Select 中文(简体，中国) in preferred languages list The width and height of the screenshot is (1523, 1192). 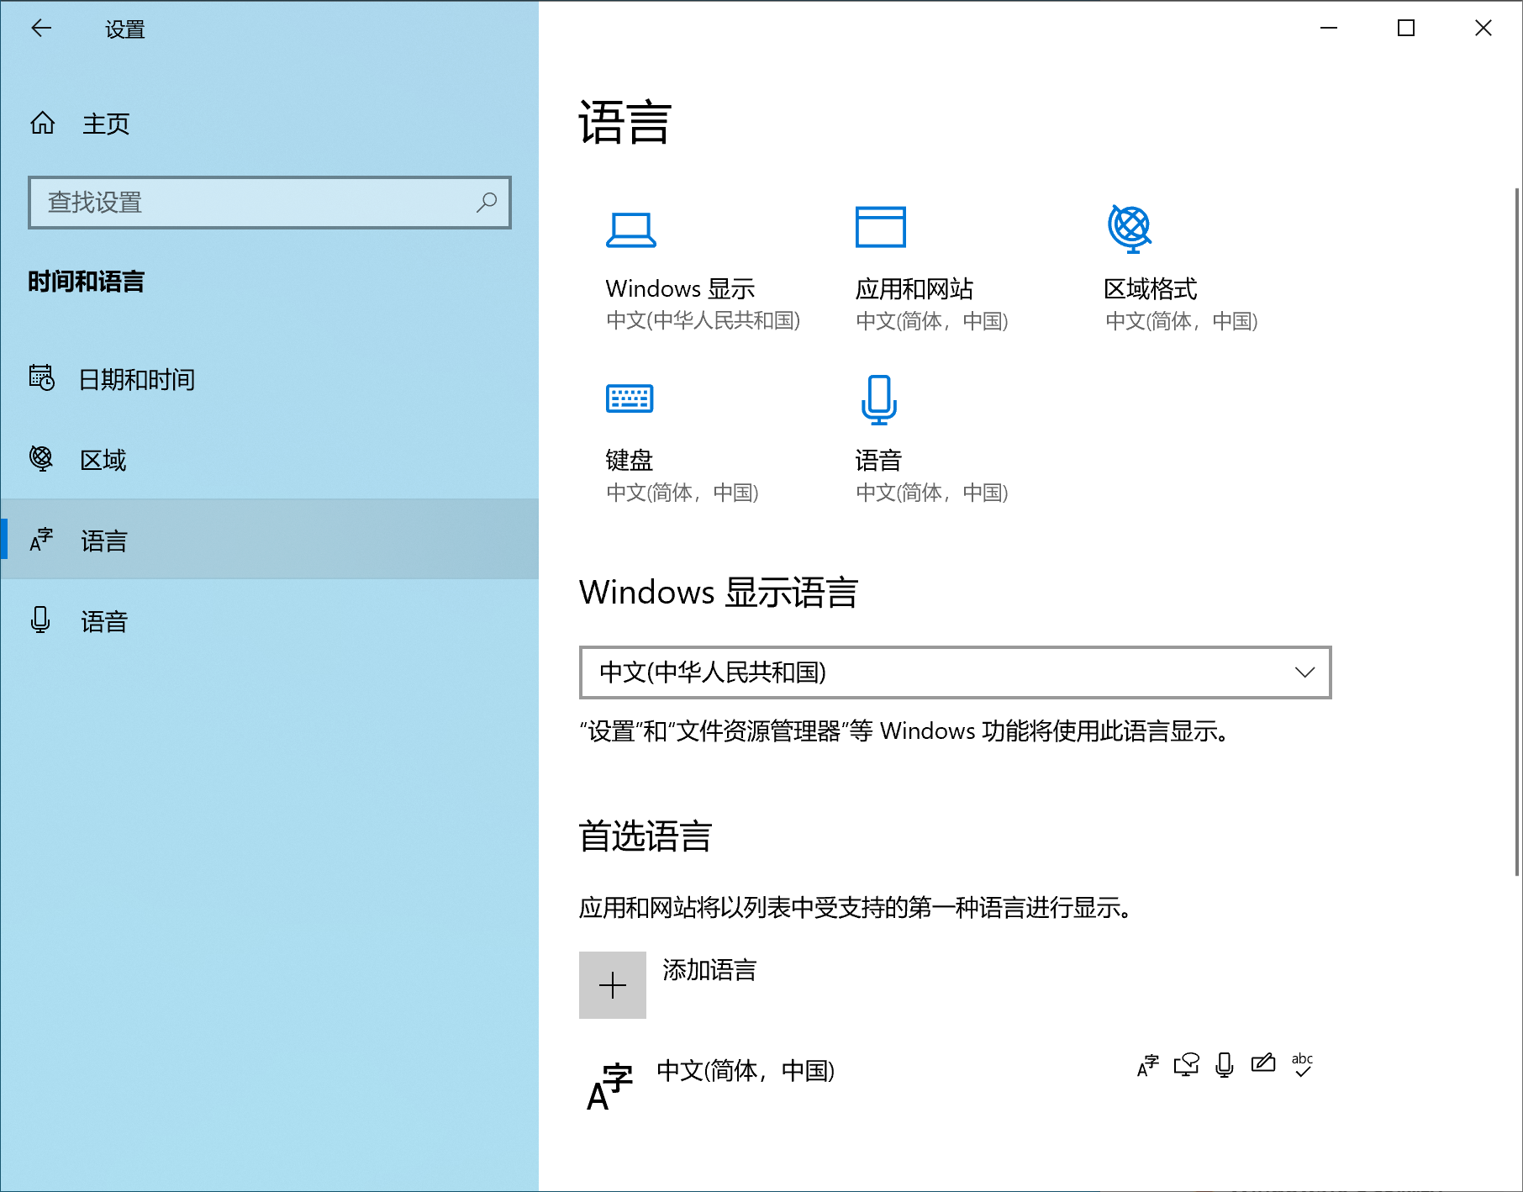coord(745,1071)
